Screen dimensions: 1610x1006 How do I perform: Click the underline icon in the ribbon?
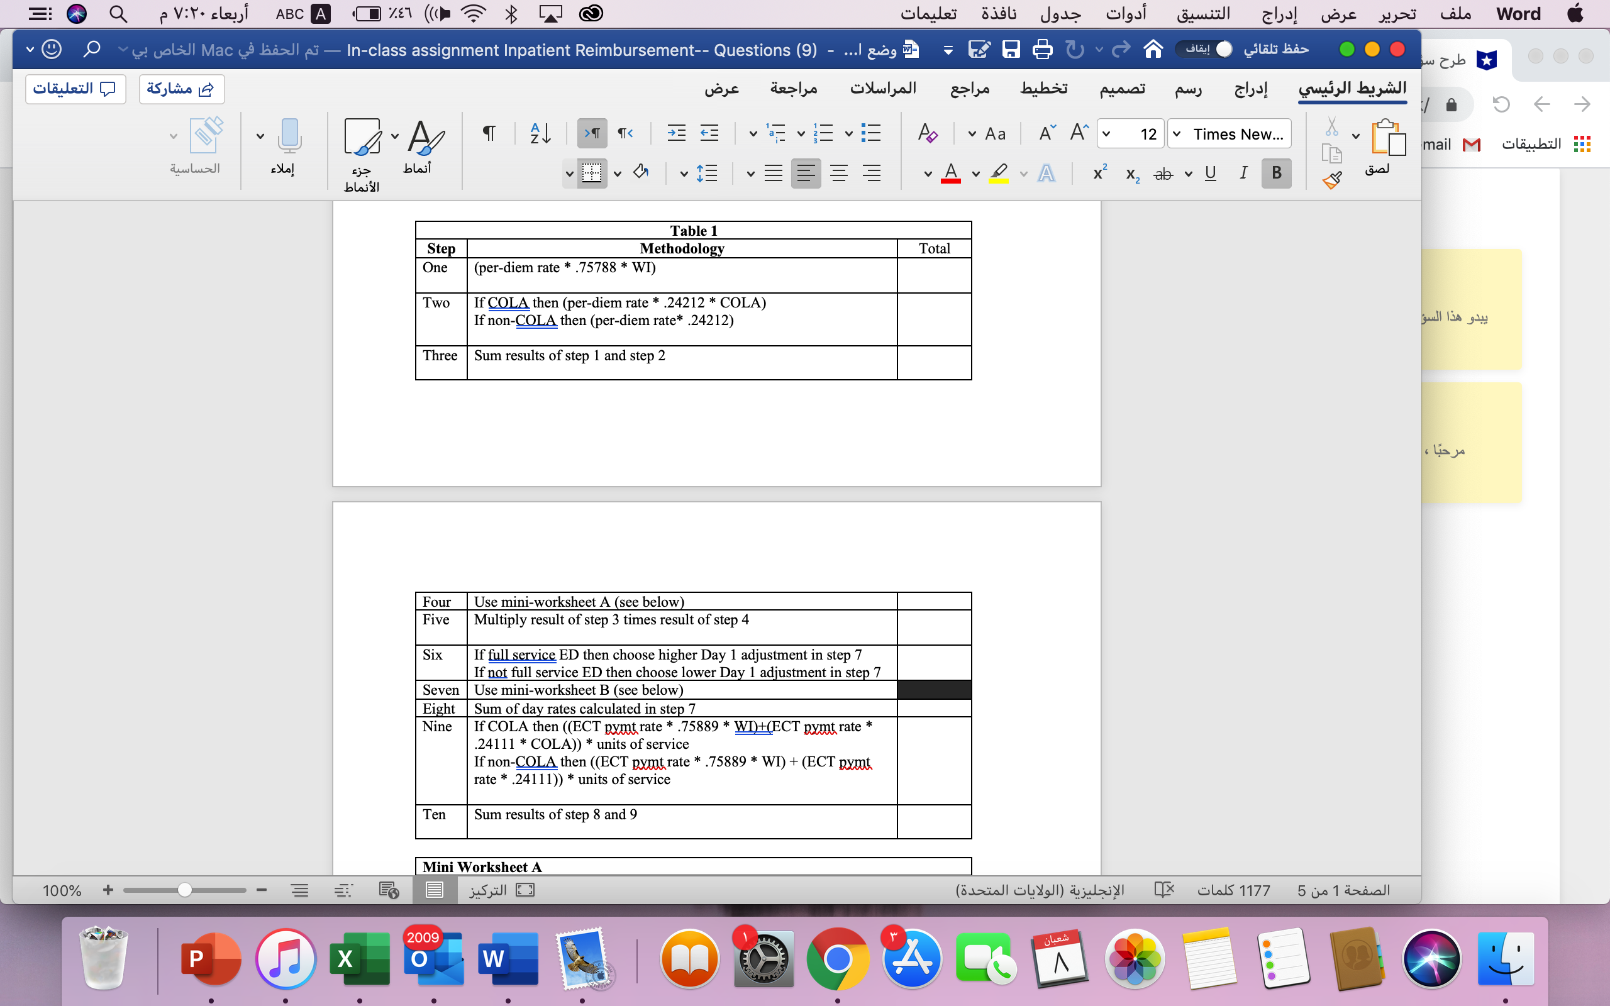pos(1209,173)
